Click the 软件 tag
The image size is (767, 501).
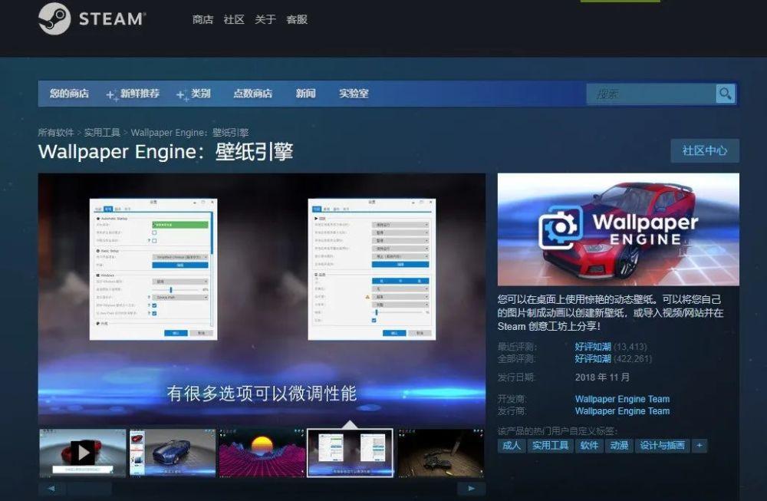[589, 445]
